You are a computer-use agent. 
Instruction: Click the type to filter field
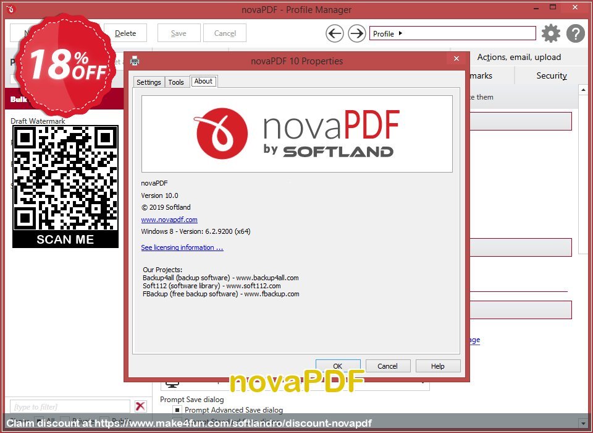[70, 406]
